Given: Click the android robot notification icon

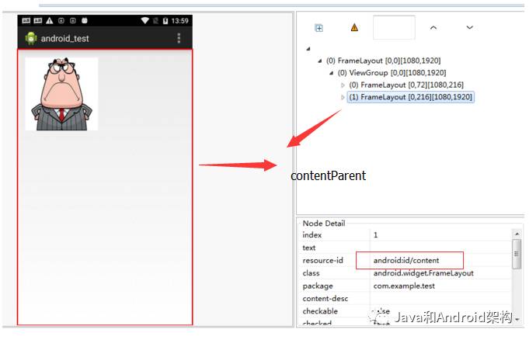Looking at the screenshot, I should 85,21.
